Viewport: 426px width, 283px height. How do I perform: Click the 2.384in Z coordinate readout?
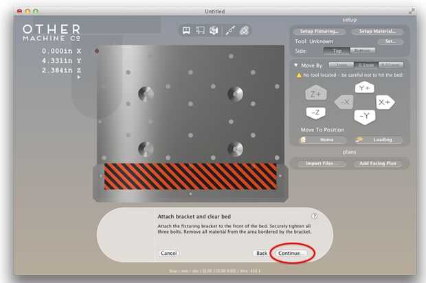click(61, 71)
